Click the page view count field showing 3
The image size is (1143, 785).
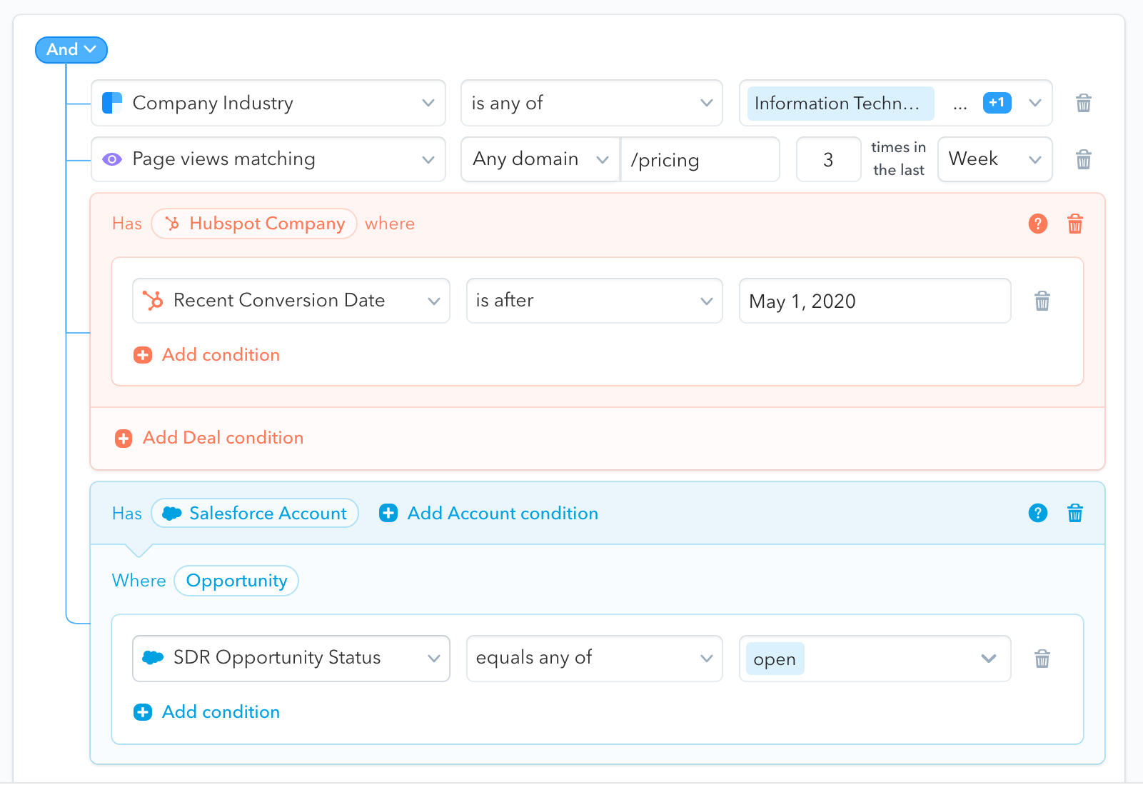(828, 159)
